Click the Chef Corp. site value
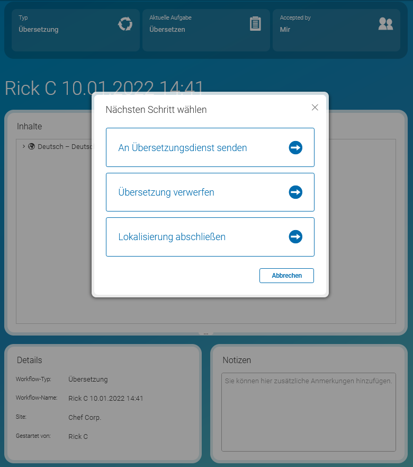The height and width of the screenshot is (467, 413). click(85, 417)
